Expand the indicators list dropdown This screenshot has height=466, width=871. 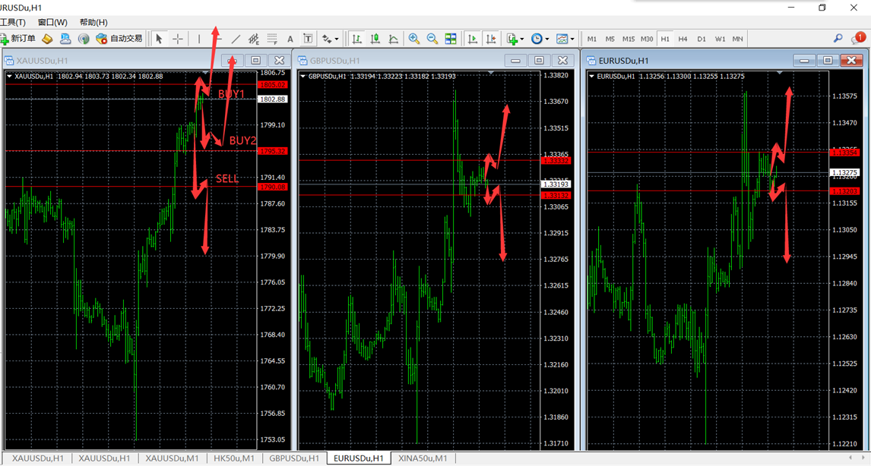[515, 39]
